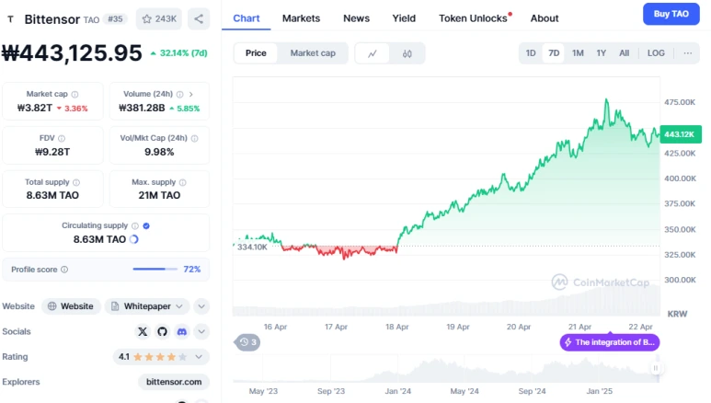Screen dimensions: 711x403
Task: Expand more website links chevron
Action: (201, 306)
